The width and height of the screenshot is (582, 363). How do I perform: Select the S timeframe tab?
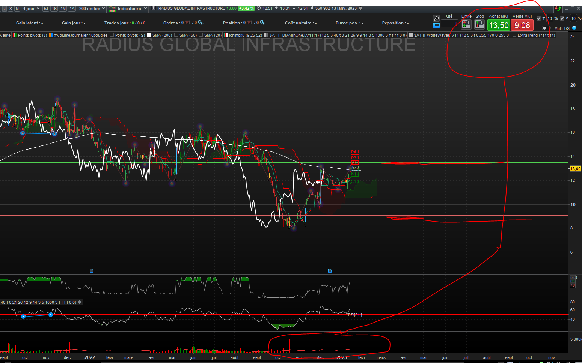11,9
